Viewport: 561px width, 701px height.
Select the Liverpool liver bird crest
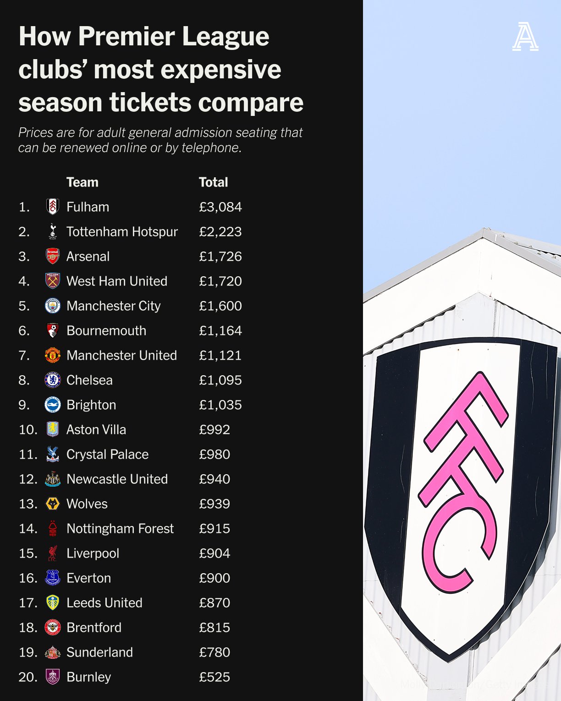point(53,553)
